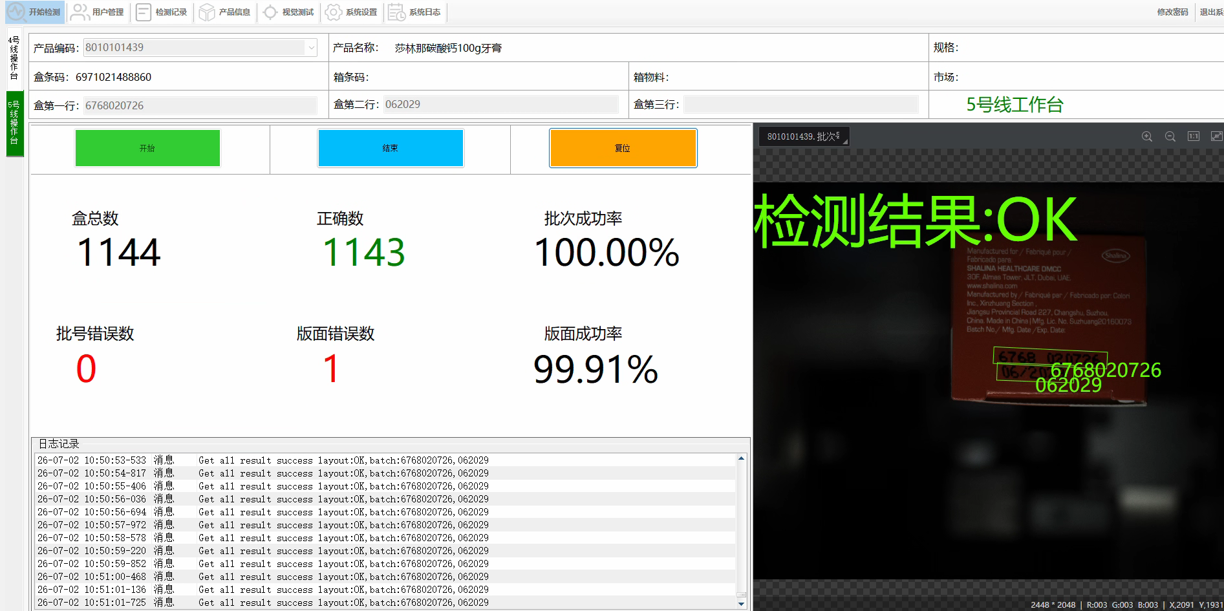This screenshot has height=611, width=1224.
Task: Click the blue 结束 end button
Action: pyautogui.click(x=391, y=148)
